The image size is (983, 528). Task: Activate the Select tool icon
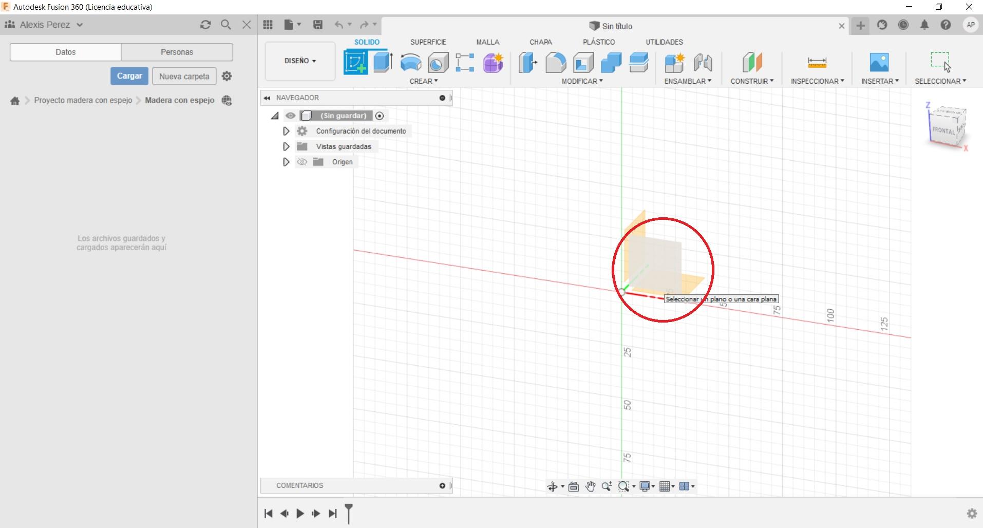pos(940,61)
